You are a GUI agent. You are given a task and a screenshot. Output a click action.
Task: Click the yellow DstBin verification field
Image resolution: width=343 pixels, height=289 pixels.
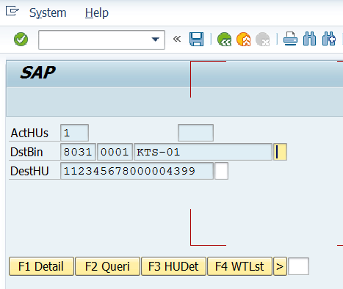pyautogui.click(x=280, y=152)
